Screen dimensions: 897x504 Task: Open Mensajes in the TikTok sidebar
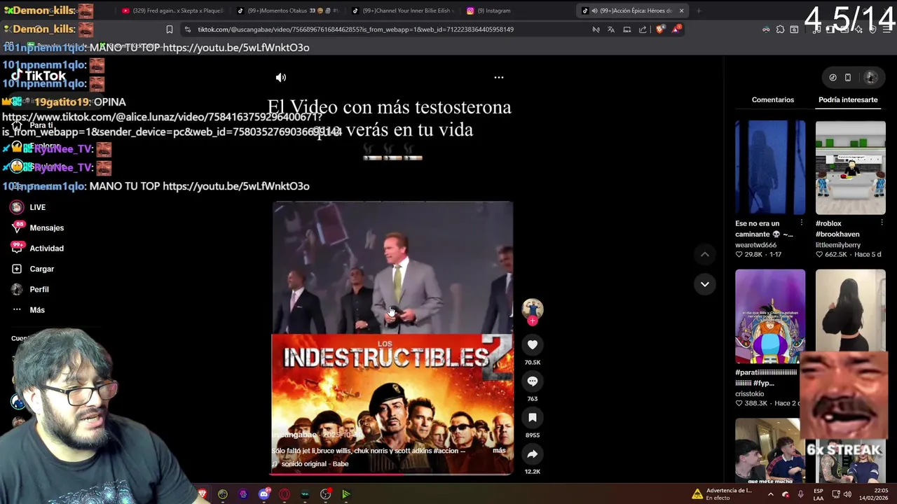coord(38,227)
